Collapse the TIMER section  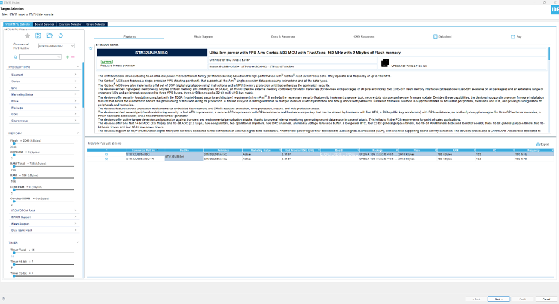[78, 242]
